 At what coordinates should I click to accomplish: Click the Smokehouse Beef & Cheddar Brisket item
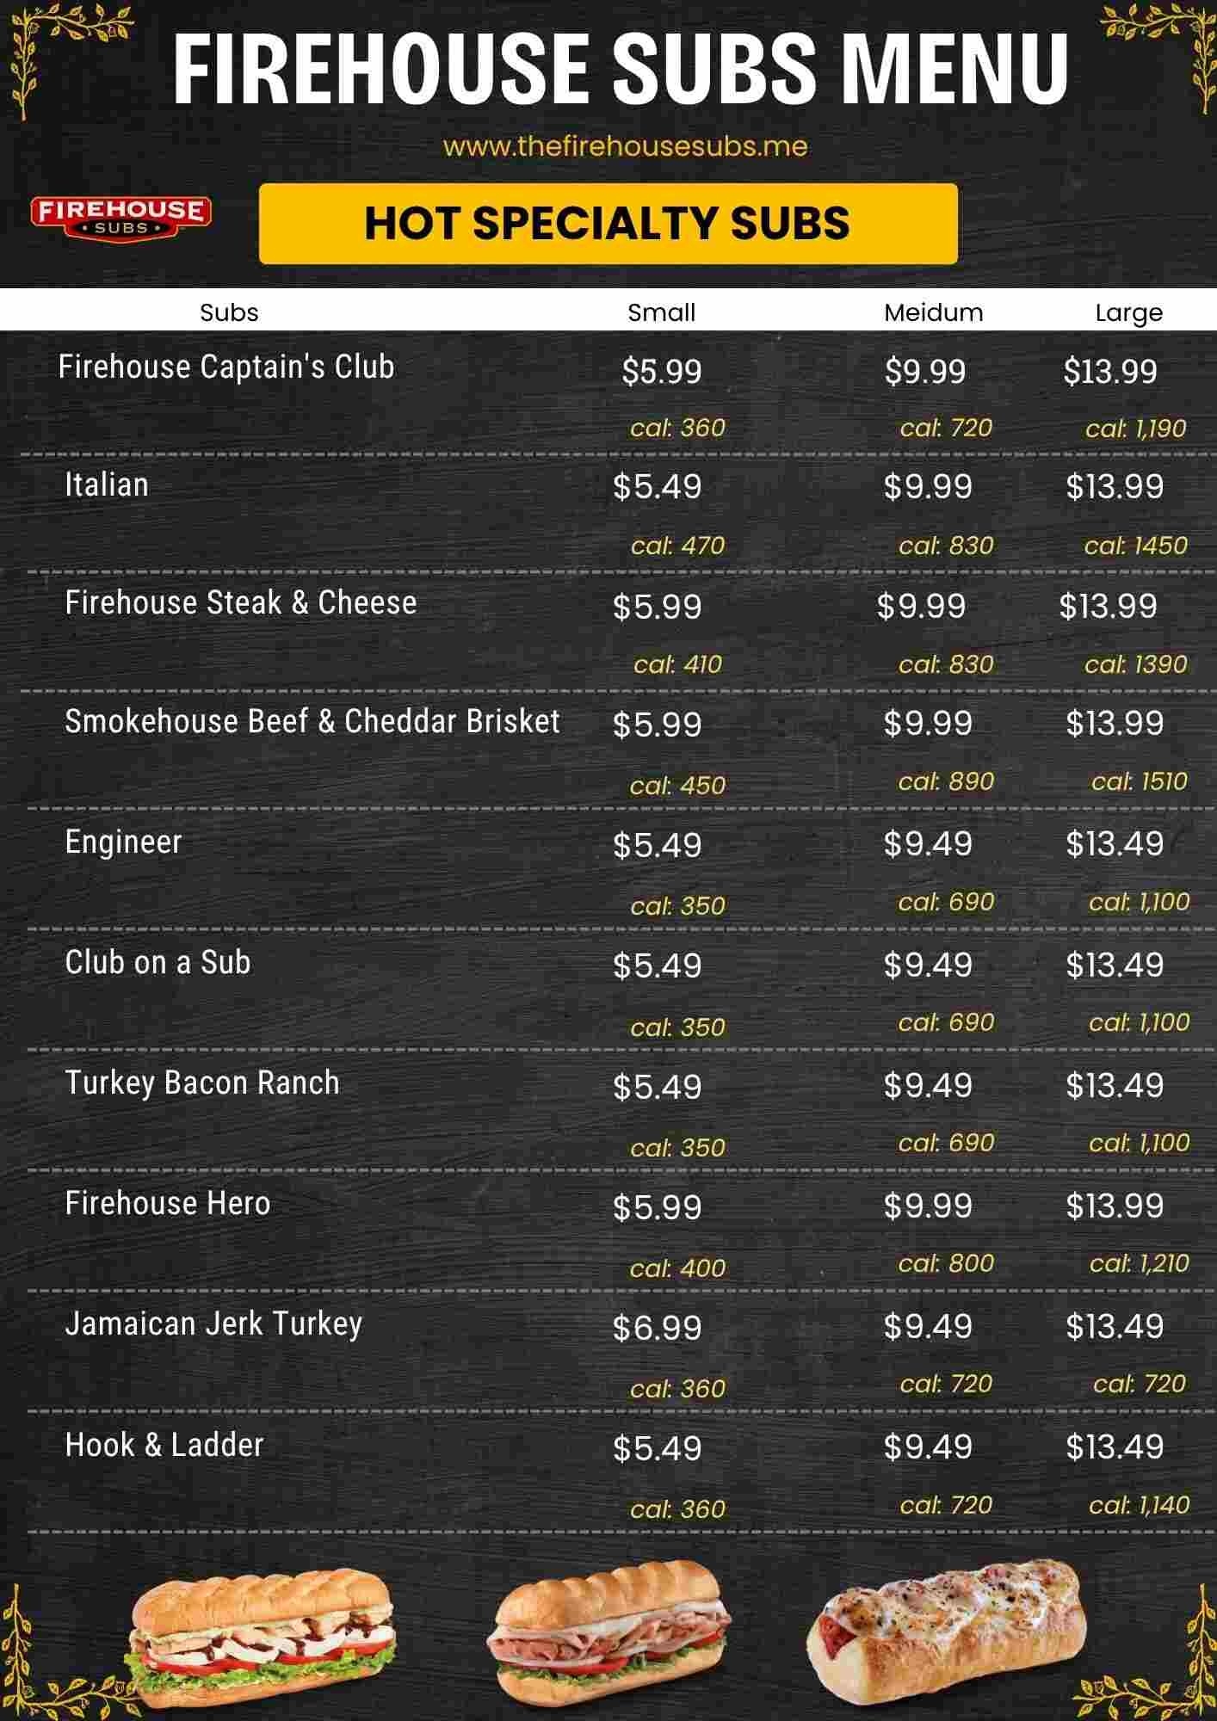pyautogui.click(x=312, y=721)
